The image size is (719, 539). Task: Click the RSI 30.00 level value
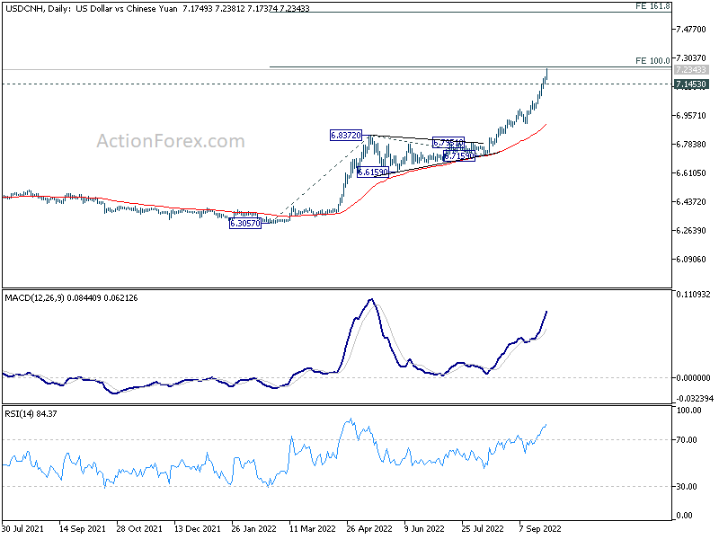(x=687, y=487)
